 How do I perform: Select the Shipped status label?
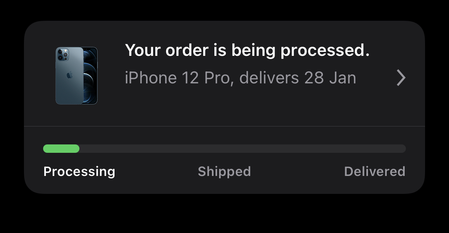(x=224, y=172)
